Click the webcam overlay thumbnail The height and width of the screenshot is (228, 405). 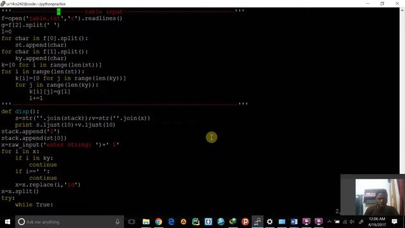pos(373,195)
